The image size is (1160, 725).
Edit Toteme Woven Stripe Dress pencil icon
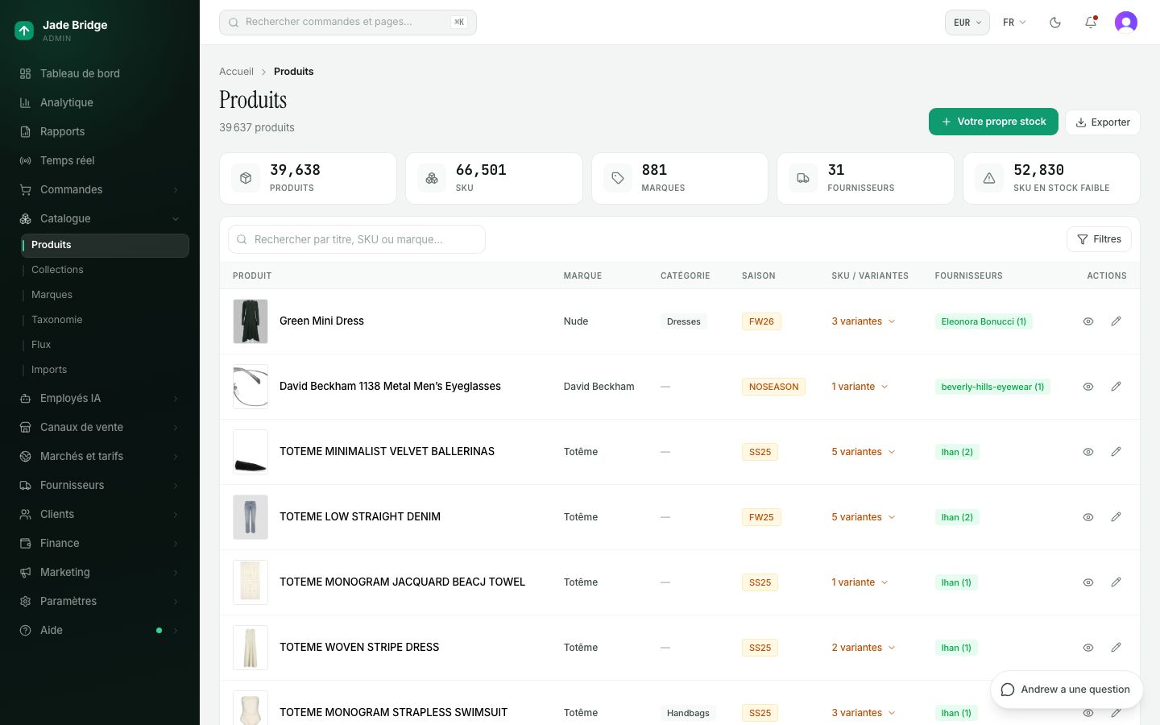(1116, 648)
